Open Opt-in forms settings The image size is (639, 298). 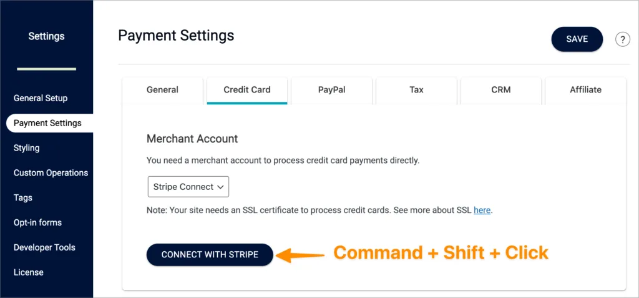pyautogui.click(x=37, y=222)
